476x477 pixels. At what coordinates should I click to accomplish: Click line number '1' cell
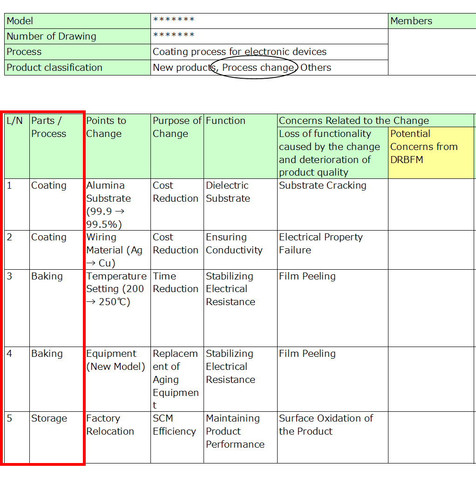tap(17, 204)
